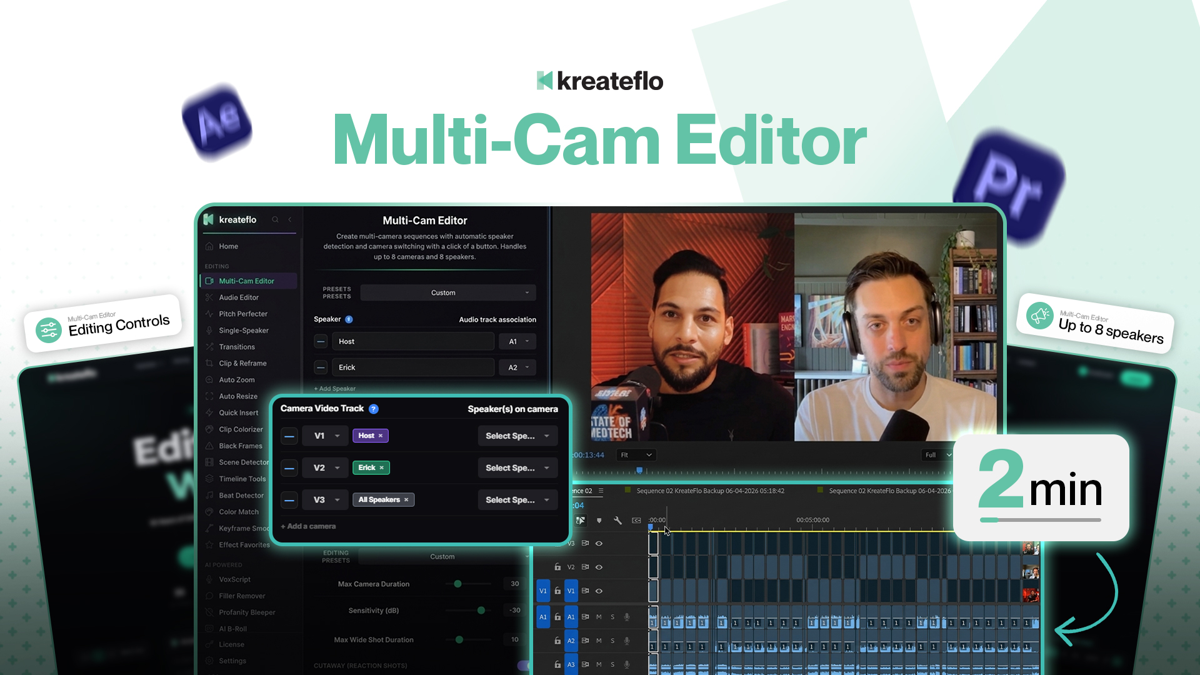Open the Fit zoom level dropdown
1200x675 pixels.
636,455
